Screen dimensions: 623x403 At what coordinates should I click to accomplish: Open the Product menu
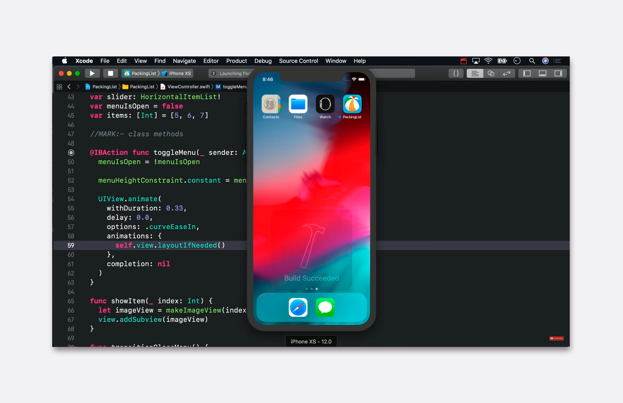(236, 61)
